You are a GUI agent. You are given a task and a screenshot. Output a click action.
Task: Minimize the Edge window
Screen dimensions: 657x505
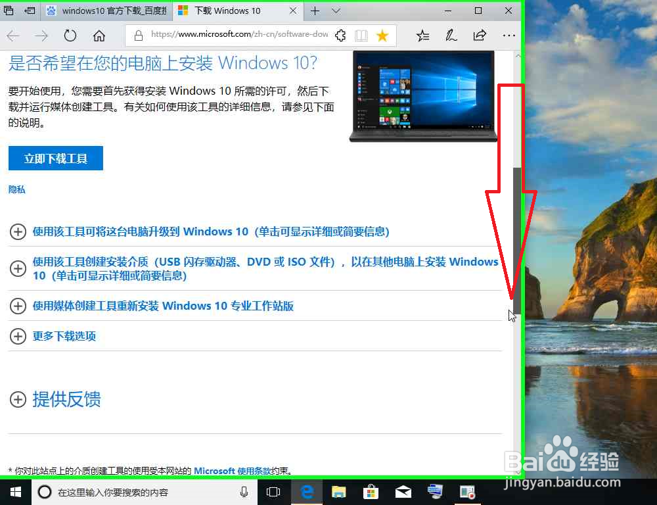point(448,11)
